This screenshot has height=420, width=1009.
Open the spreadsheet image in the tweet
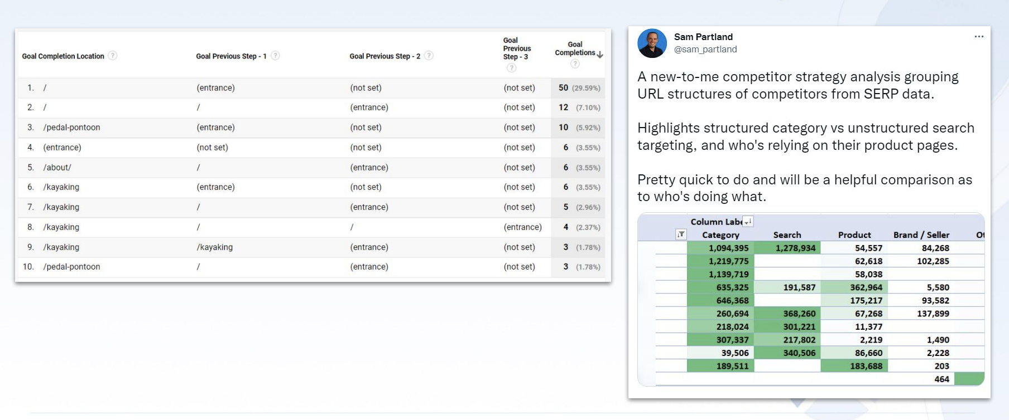(811, 299)
